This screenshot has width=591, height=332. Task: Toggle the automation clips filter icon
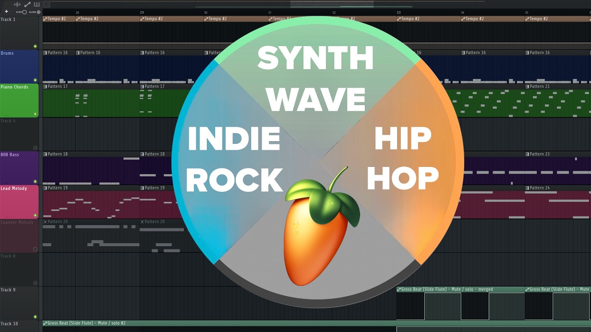pyautogui.click(x=27, y=4)
